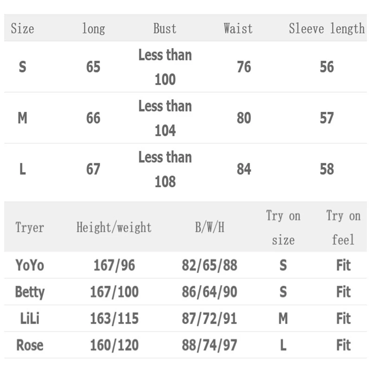Viewport: 371px width, 371px height.
Task: Click Rose's 88/74/97 measurements
Action: click(x=210, y=345)
